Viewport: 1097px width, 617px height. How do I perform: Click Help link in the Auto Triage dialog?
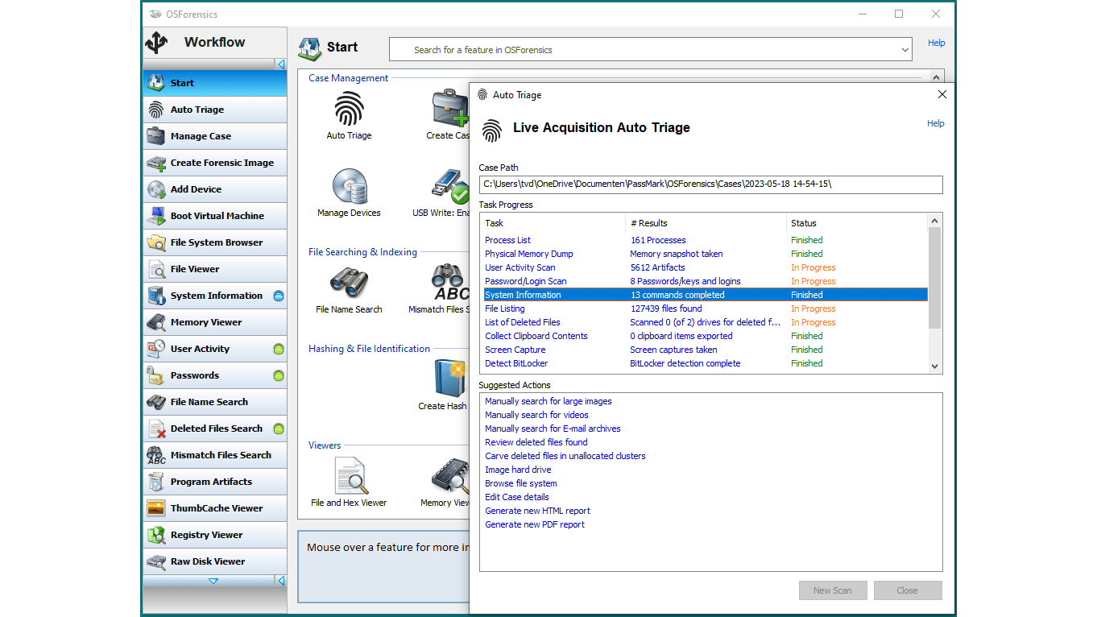936,123
